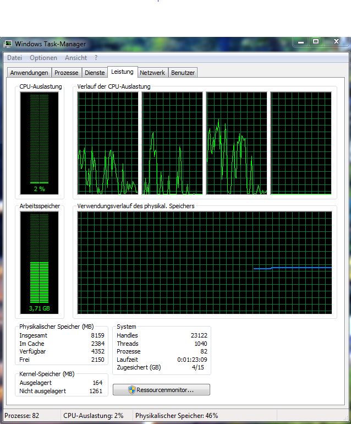
Task: Open the ? help menu
Action: 96,58
